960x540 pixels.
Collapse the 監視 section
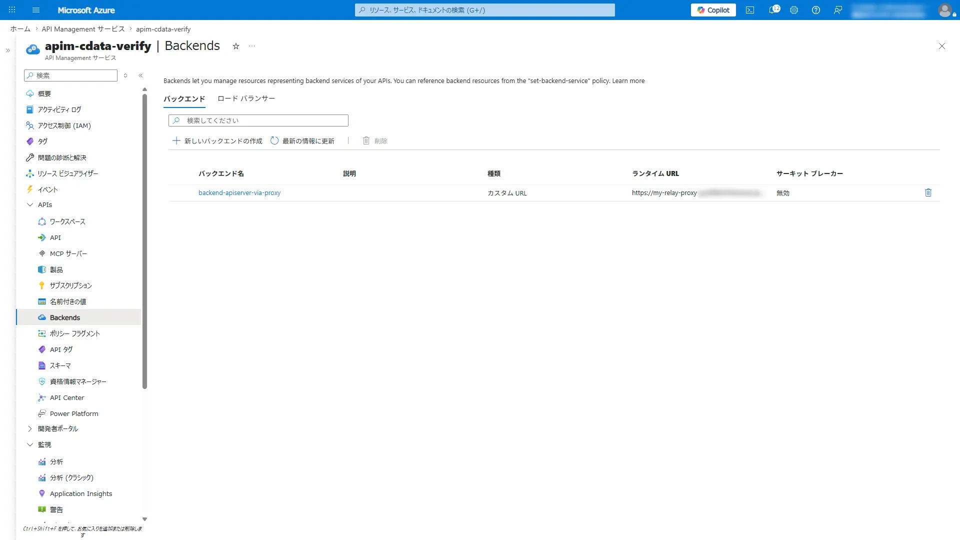click(30, 444)
